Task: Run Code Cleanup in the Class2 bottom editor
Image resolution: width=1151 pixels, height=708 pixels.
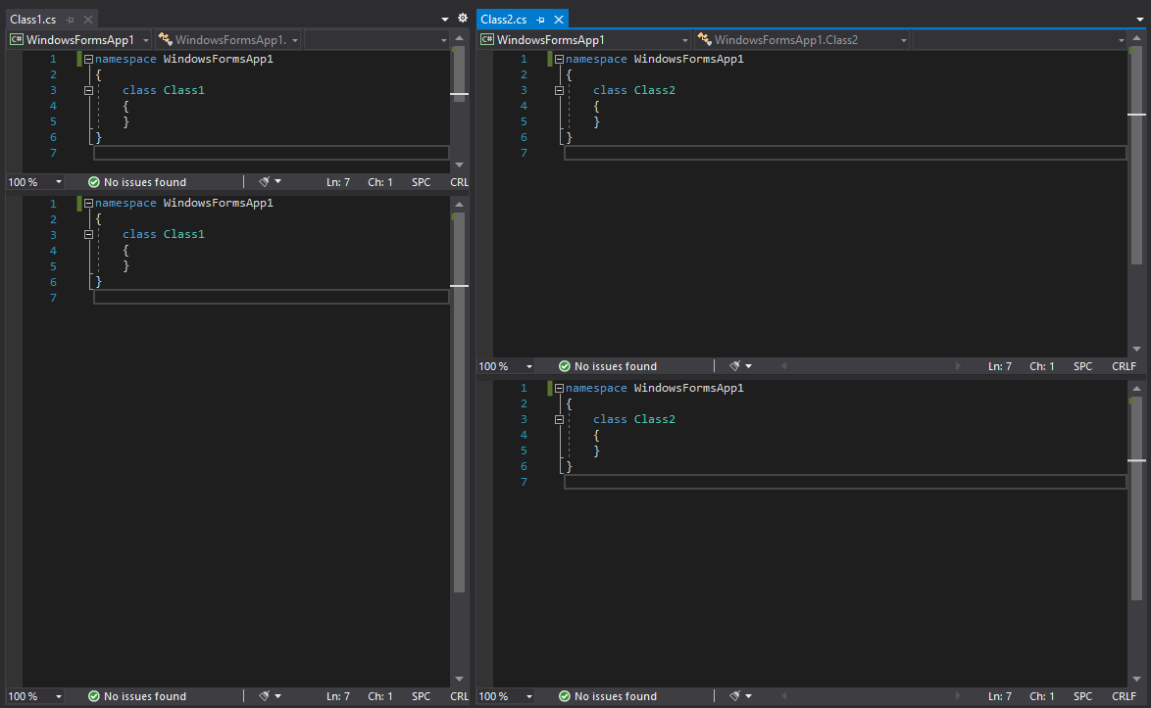Action: pyautogui.click(x=736, y=696)
